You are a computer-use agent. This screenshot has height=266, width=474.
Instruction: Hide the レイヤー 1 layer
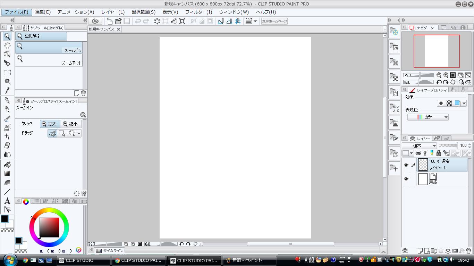coord(406,165)
